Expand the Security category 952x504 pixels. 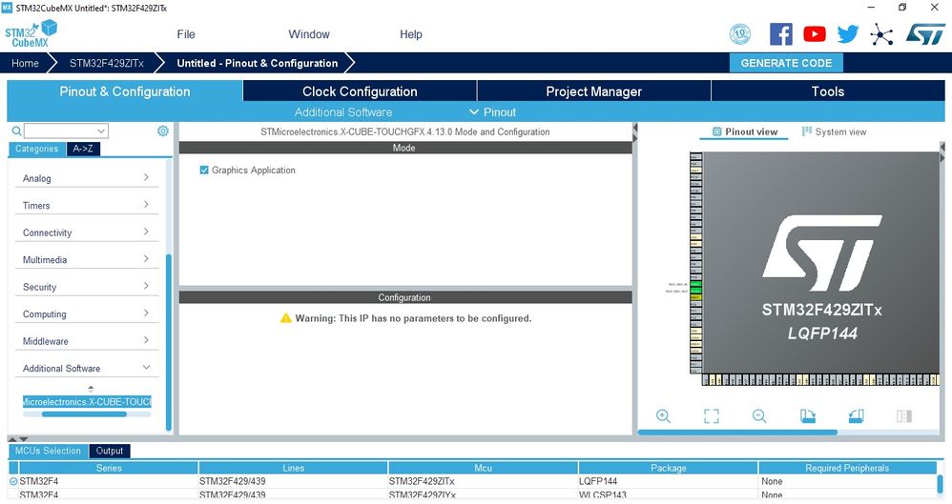tap(146, 286)
